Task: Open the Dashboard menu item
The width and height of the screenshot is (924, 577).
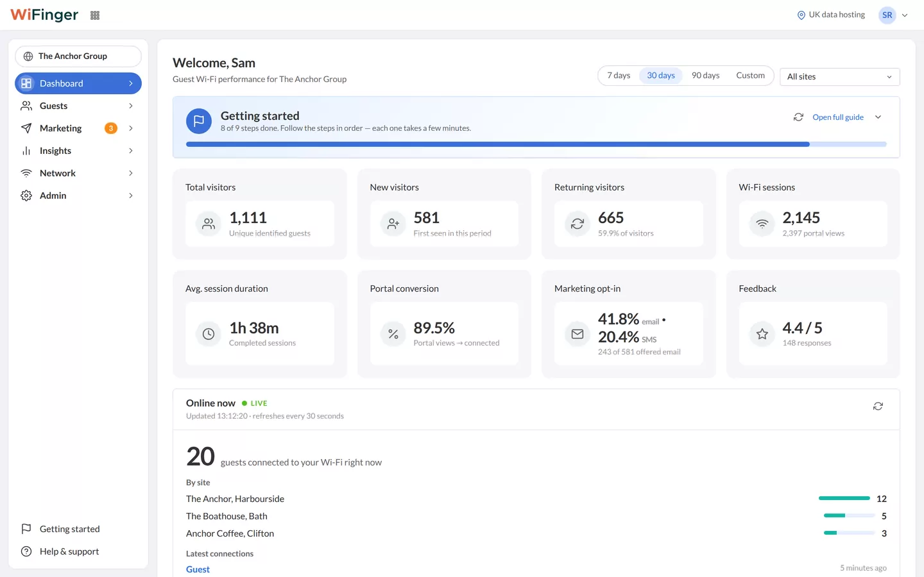Action: coord(78,83)
